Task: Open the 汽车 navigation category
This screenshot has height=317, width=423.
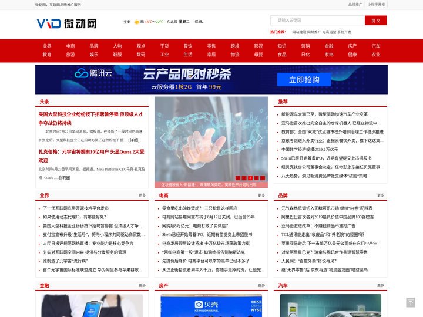Action: [376, 46]
